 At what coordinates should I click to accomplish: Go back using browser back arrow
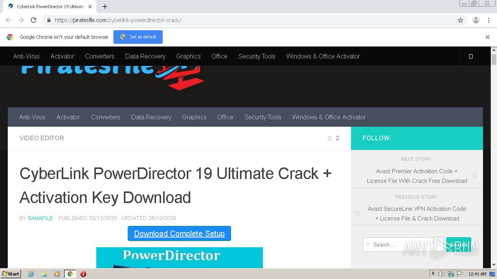(x=9, y=20)
